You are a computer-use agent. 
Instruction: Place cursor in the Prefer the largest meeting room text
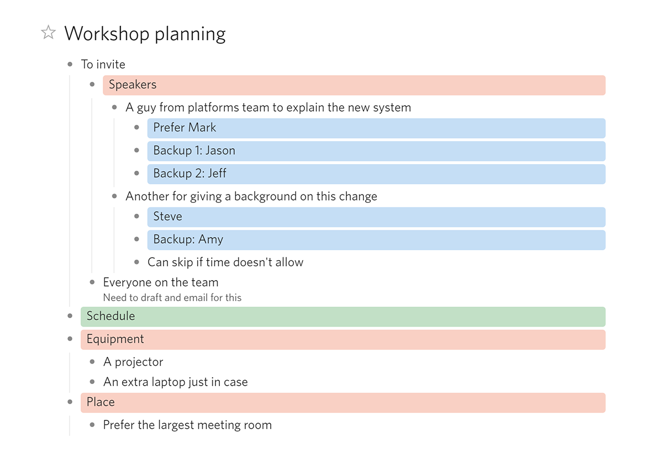coord(187,425)
